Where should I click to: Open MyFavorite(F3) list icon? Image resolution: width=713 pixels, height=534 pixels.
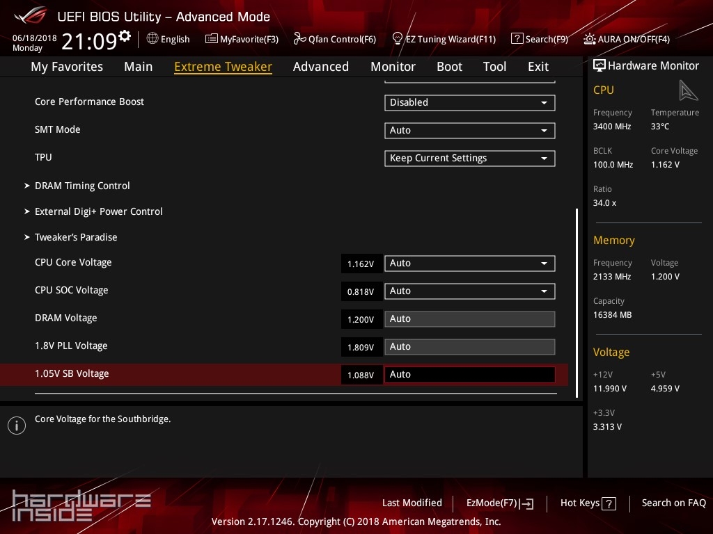(212, 39)
